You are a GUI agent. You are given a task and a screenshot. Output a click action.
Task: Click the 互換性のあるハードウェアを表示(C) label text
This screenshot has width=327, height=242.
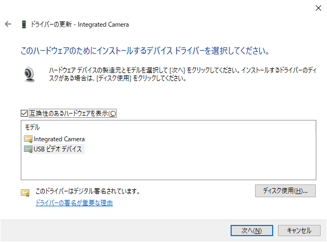point(72,114)
